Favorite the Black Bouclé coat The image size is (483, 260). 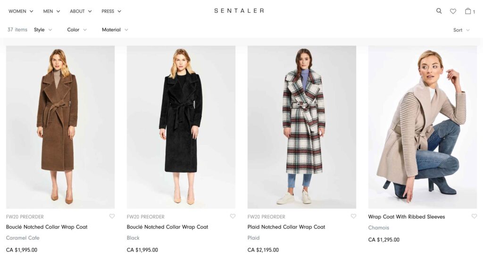233,217
